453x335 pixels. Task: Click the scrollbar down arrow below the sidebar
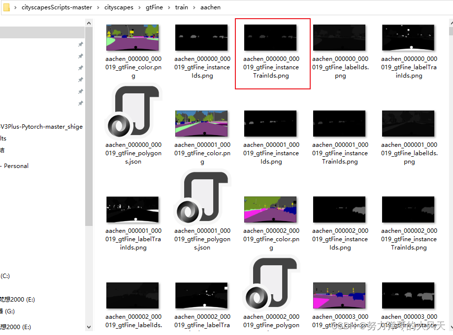point(89,327)
